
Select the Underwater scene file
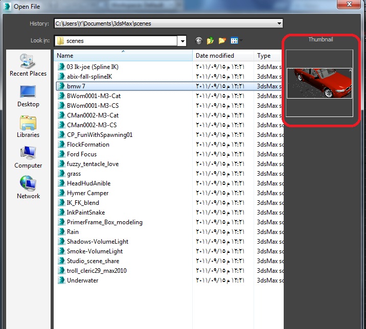83,280
